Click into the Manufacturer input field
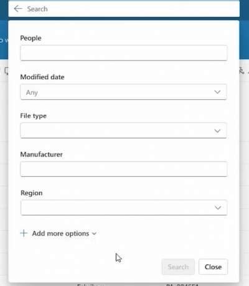249x286 pixels. click(x=124, y=169)
